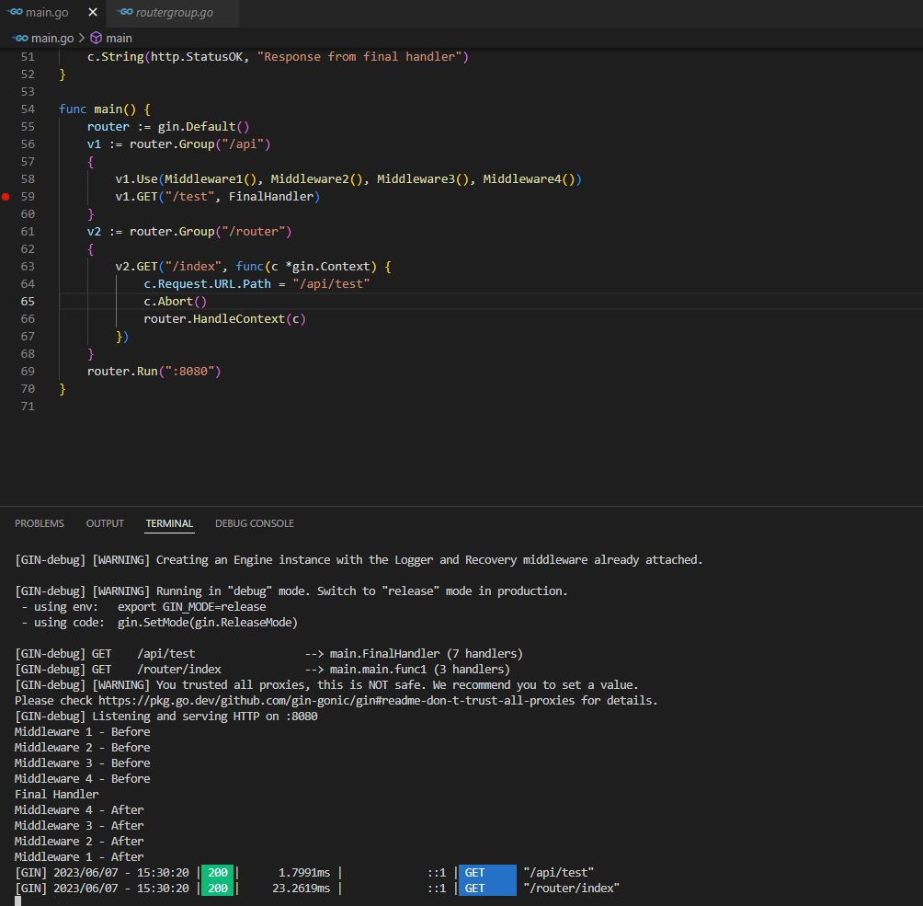Click "export GIN_MODE=release" in terminal
Screen dimensions: 923x906
tap(192, 607)
